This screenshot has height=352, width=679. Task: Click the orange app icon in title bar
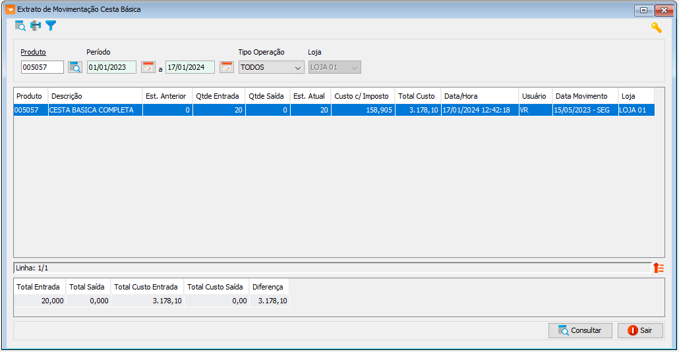(x=10, y=9)
